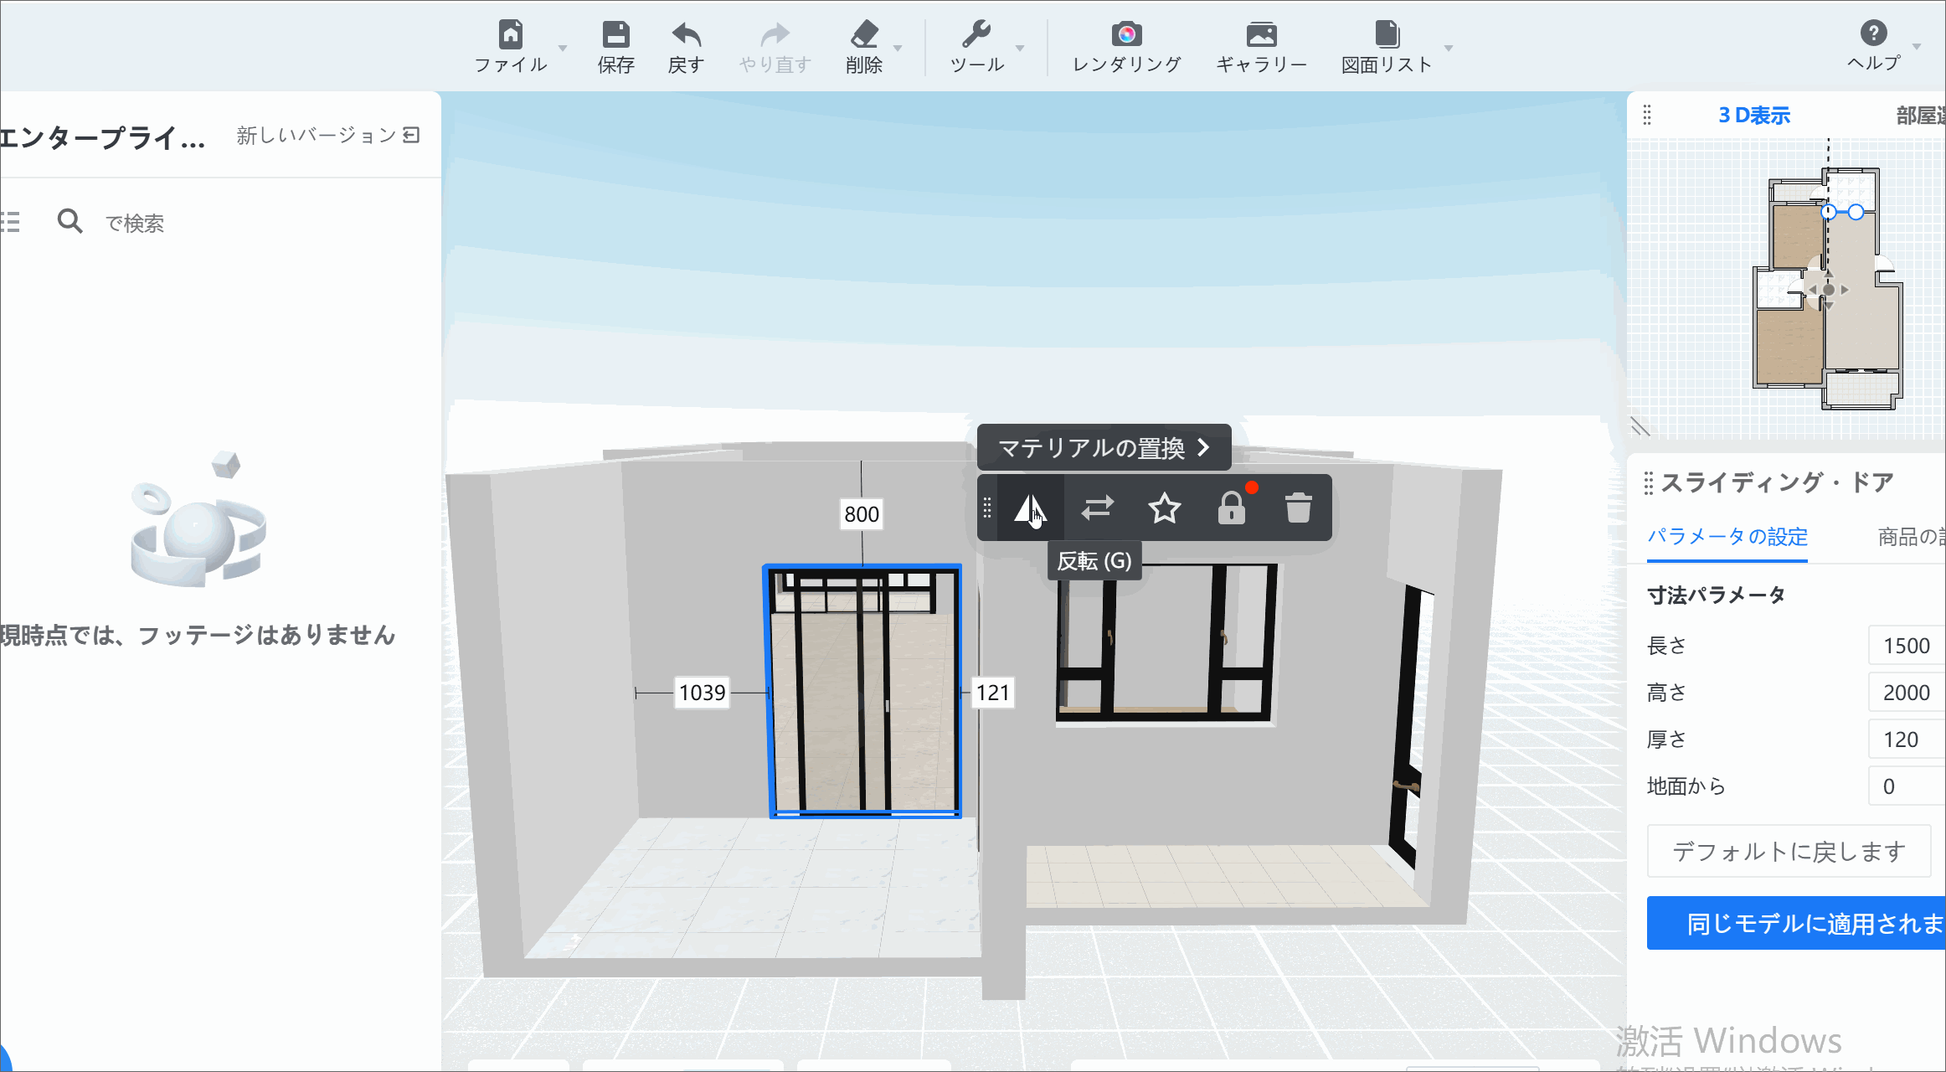Screen dimensions: 1946x1072
Task: Click the スライディング・ドア panel drag handle
Action: [1648, 483]
